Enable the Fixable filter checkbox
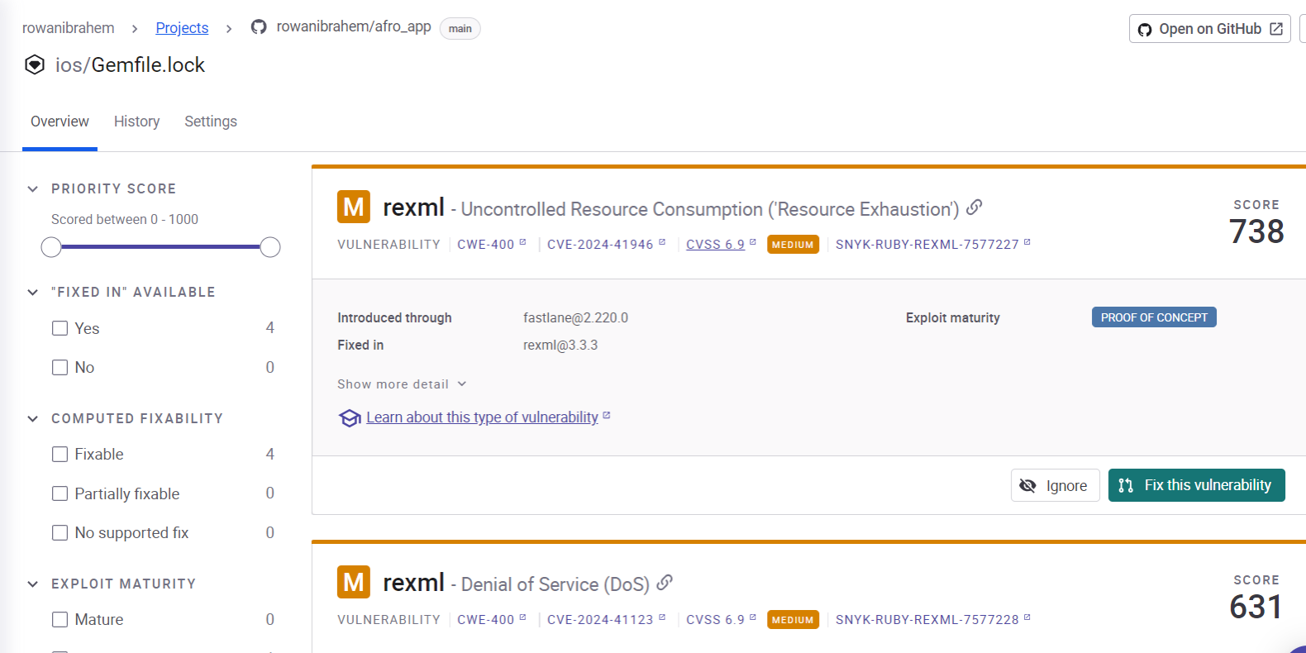1306x653 pixels. pyautogui.click(x=60, y=454)
